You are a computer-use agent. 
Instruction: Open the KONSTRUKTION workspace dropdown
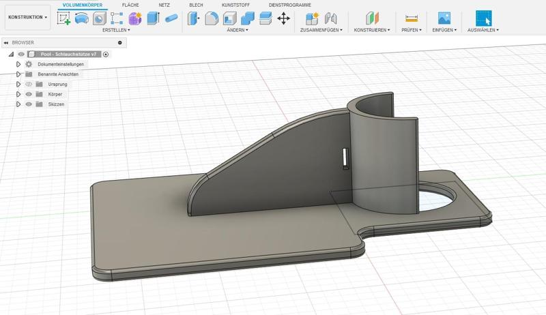[x=28, y=18]
